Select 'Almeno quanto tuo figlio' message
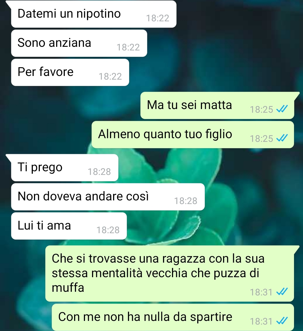This screenshot has width=303, height=331. click(193, 135)
